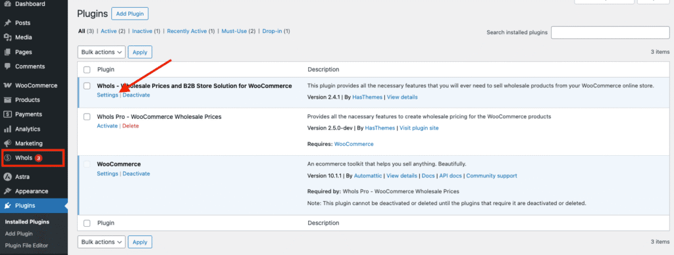Screen dimensions: 674x255
Task: Deactivate the Whols Wholesale Prices plugin
Action: (x=136, y=95)
